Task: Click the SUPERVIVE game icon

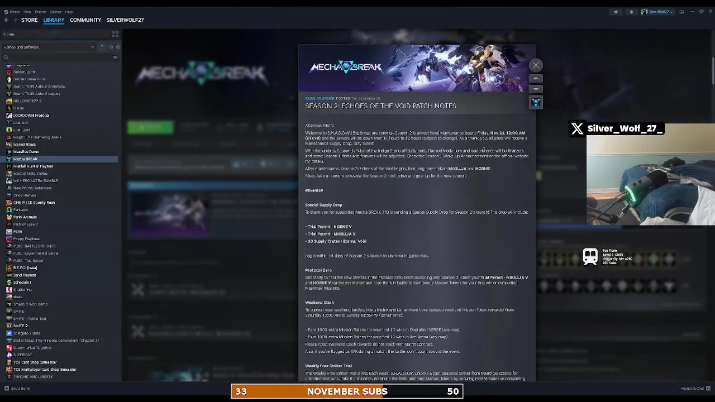Action: (x=9, y=355)
